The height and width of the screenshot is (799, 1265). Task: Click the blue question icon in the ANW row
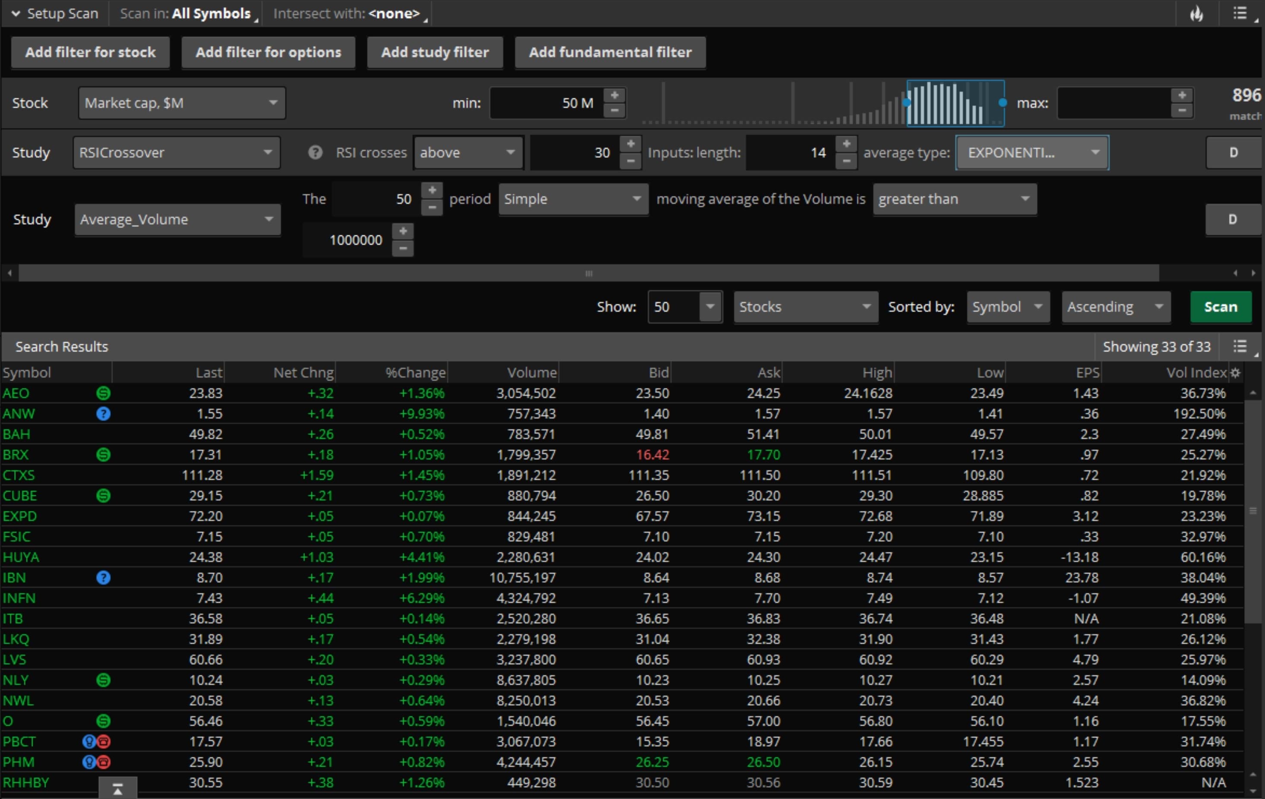point(104,414)
